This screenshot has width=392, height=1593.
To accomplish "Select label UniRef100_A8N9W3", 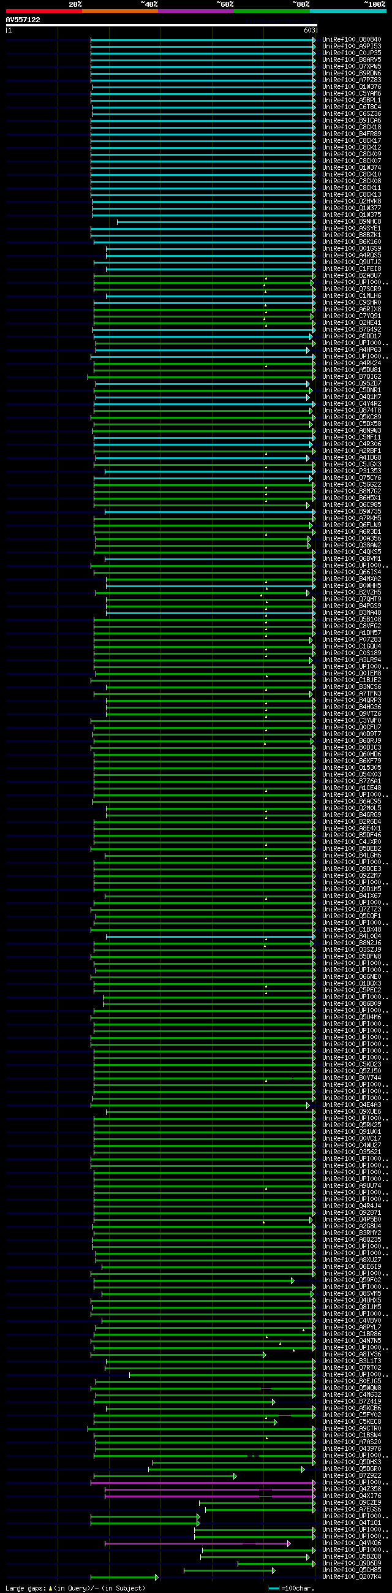I will click(351, 431).
